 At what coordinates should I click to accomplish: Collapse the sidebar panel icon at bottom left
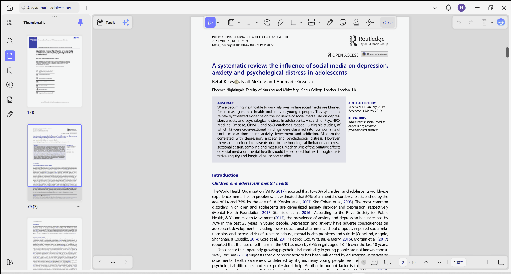[10, 262]
